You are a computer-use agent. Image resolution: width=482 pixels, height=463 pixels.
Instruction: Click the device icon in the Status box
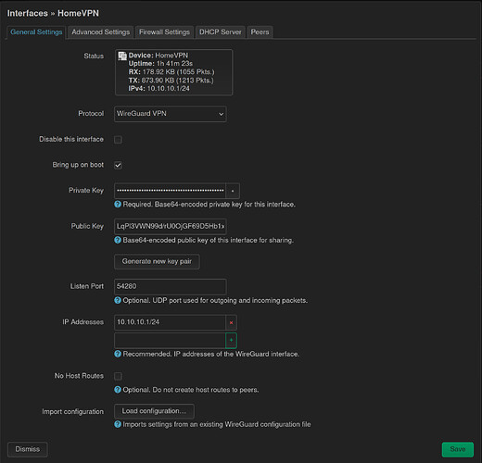point(122,56)
